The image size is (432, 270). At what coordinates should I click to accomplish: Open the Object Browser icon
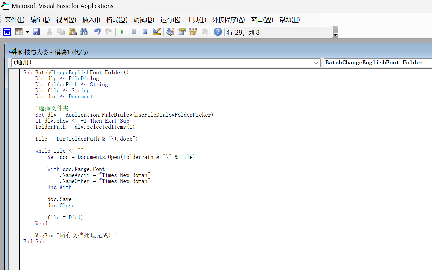[x=193, y=32]
